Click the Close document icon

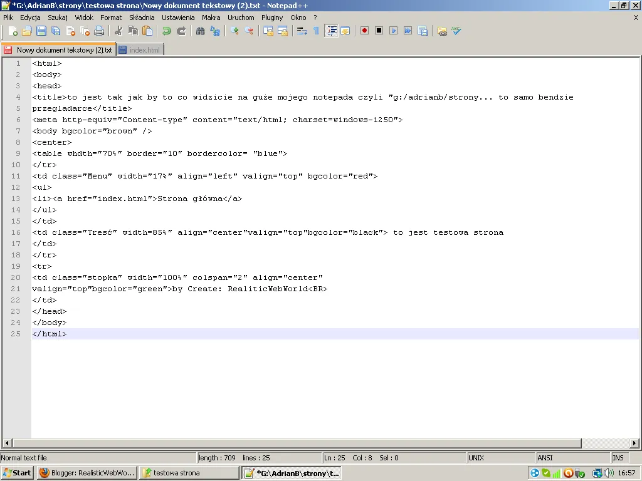pos(70,31)
